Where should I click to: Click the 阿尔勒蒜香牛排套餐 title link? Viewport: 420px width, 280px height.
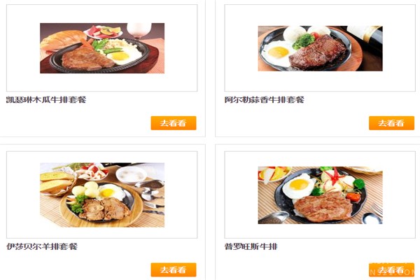[x=264, y=100]
